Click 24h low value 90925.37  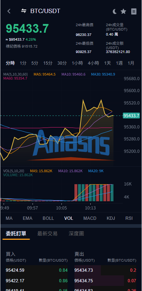83,52
